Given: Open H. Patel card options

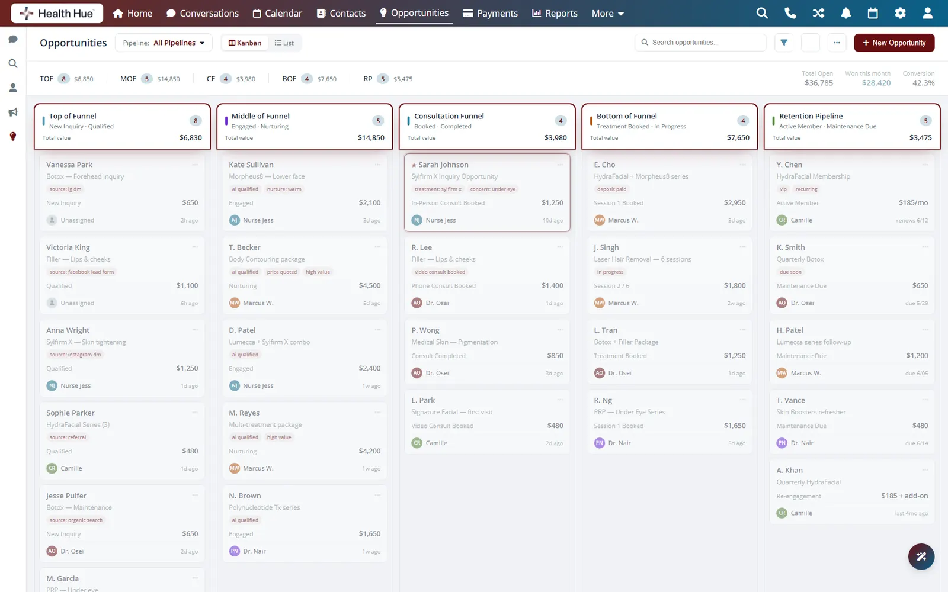Looking at the screenshot, I should point(925,330).
